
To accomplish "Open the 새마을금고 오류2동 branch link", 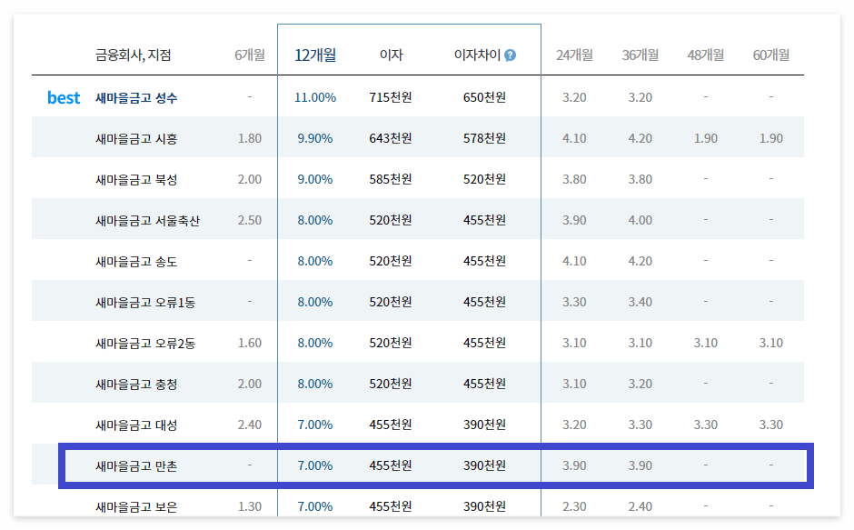I will pos(145,343).
